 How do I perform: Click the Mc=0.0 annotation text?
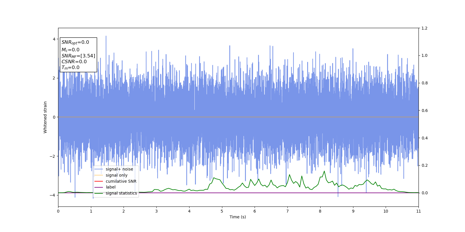(70, 50)
